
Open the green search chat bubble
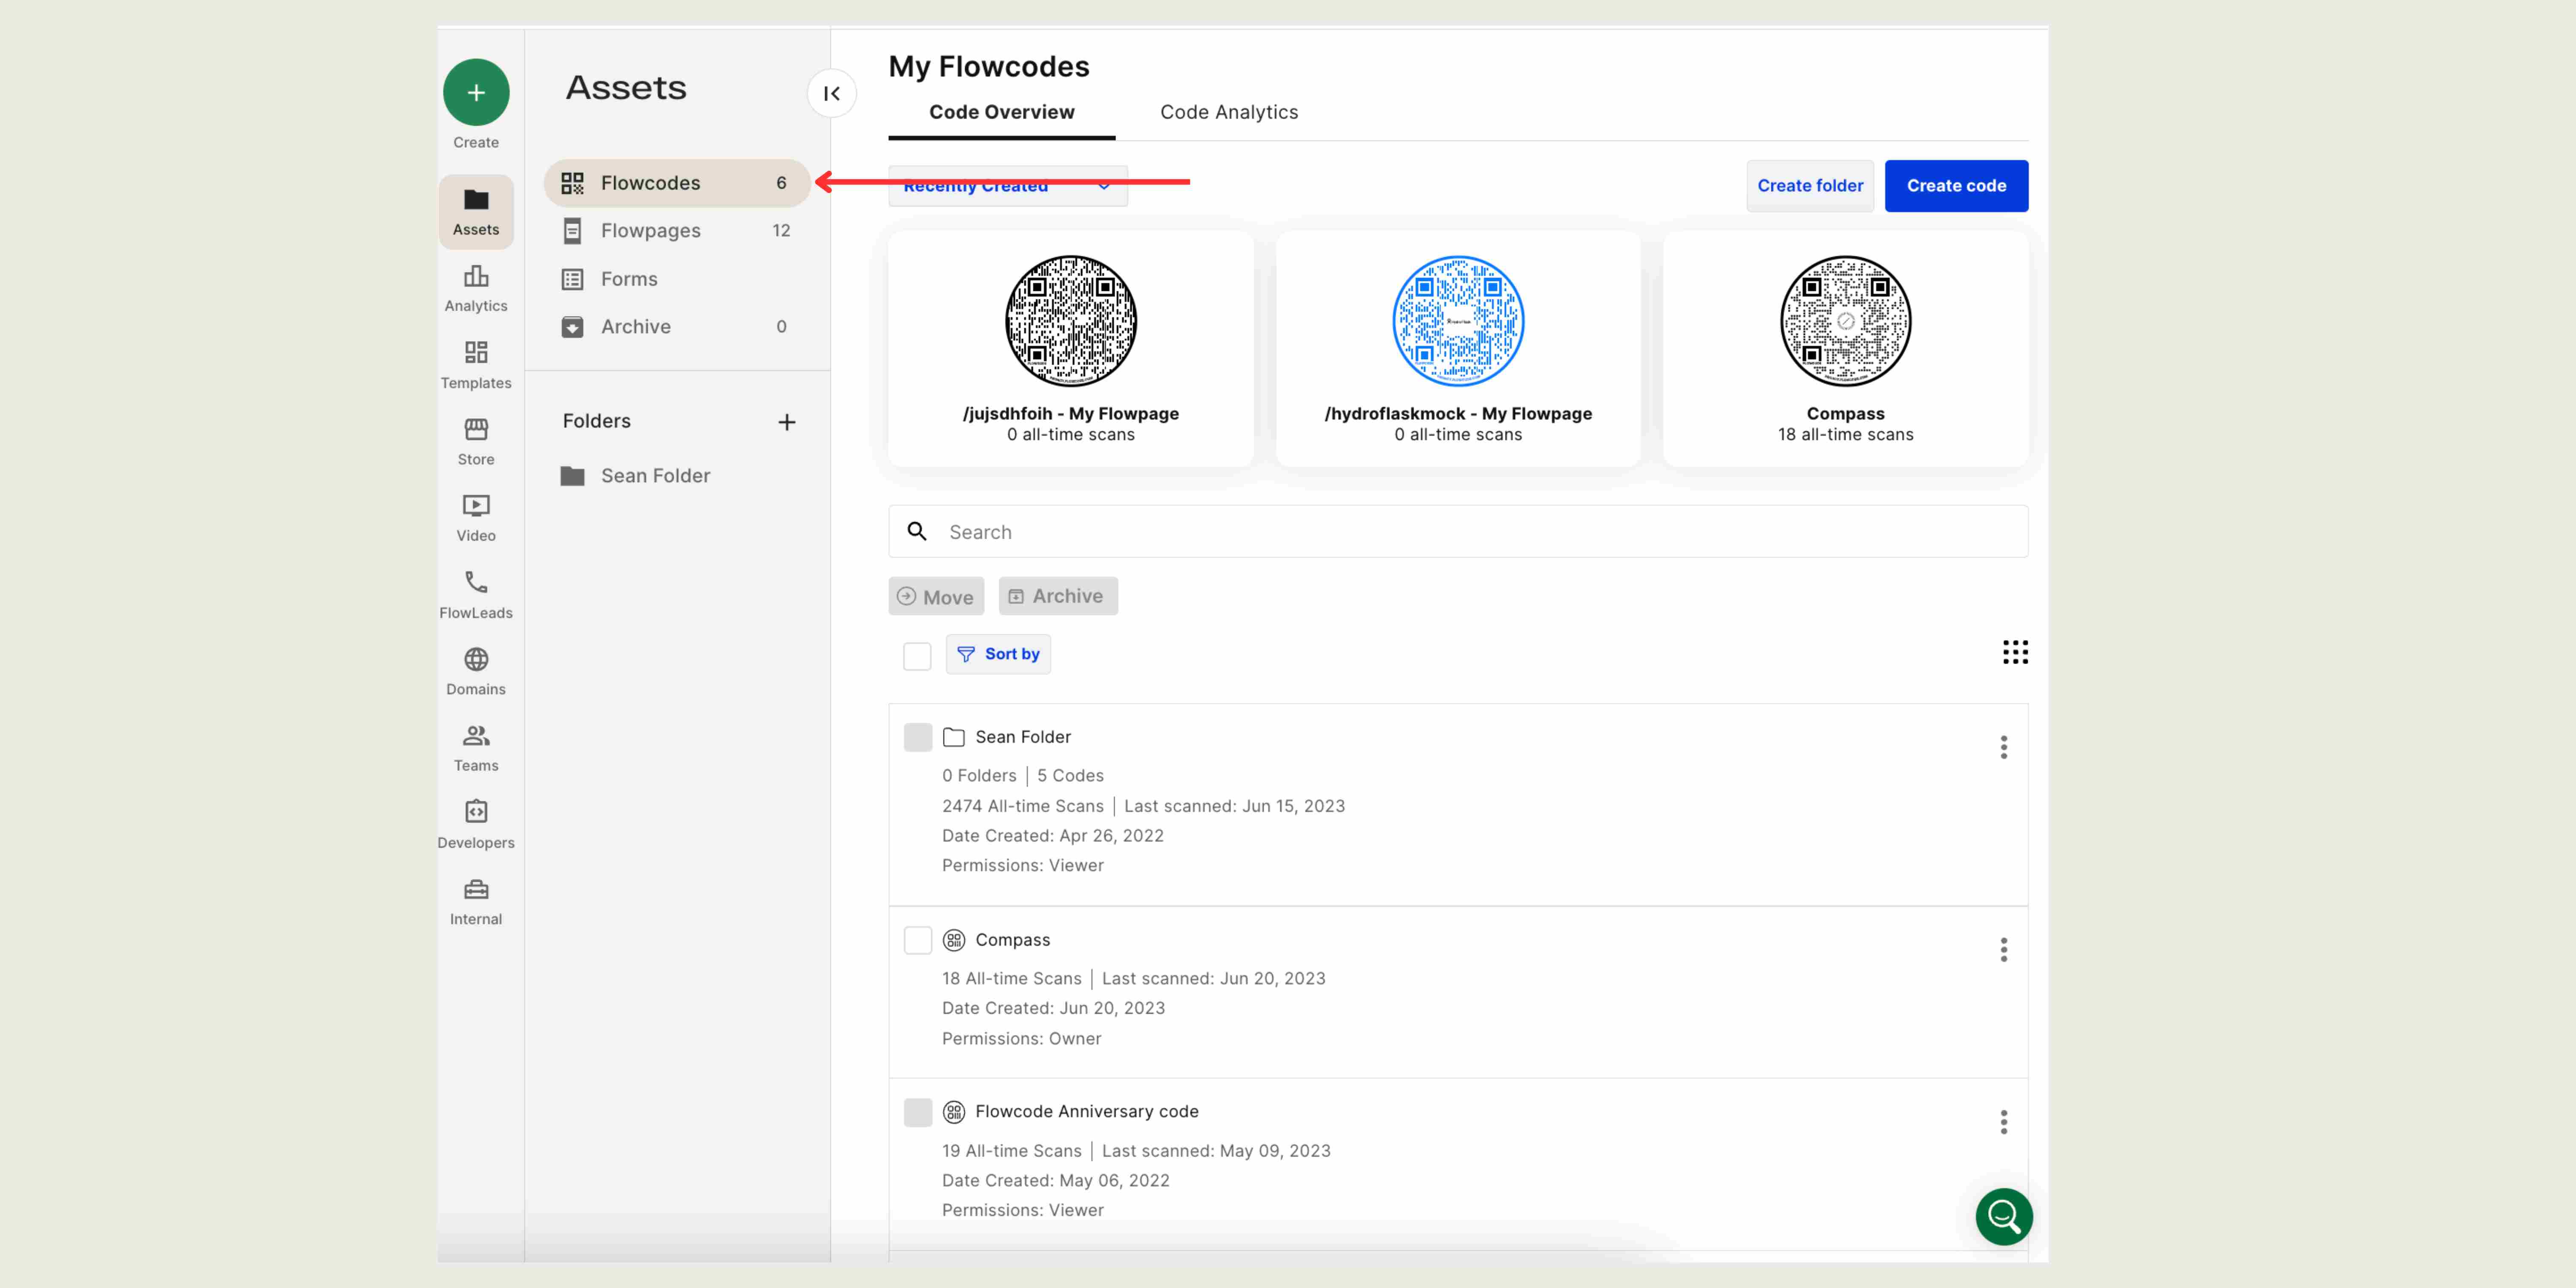[2003, 1216]
